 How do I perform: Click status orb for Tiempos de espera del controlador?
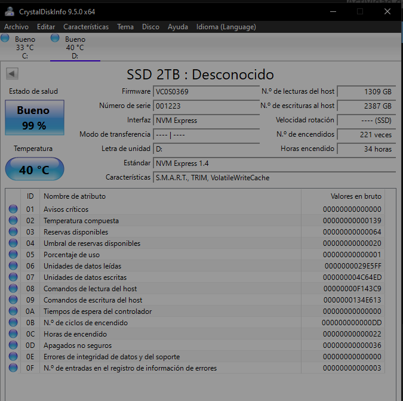(13, 311)
